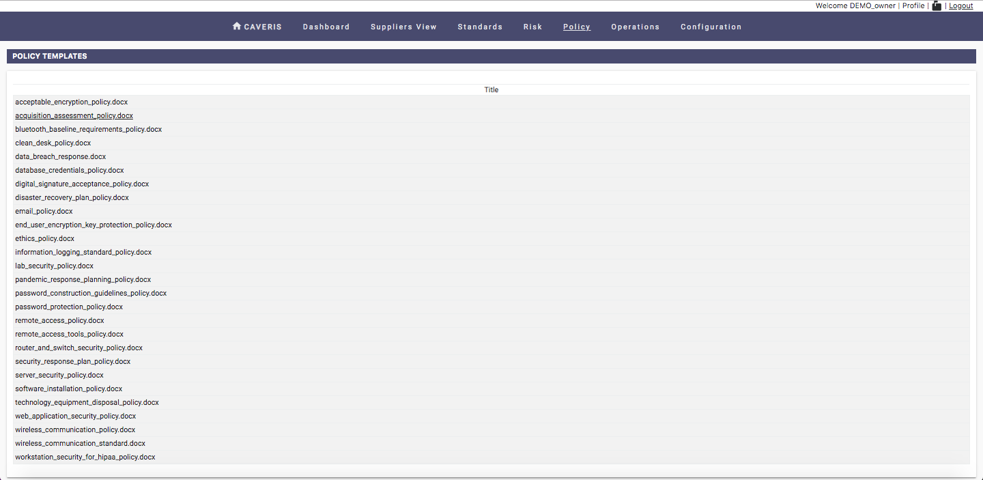Open acquisition_assessment_policy.docx
Image resolution: width=983 pixels, height=480 pixels.
(74, 115)
